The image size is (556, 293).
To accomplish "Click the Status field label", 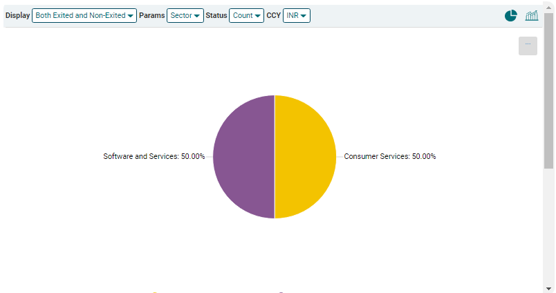I will (x=216, y=15).
